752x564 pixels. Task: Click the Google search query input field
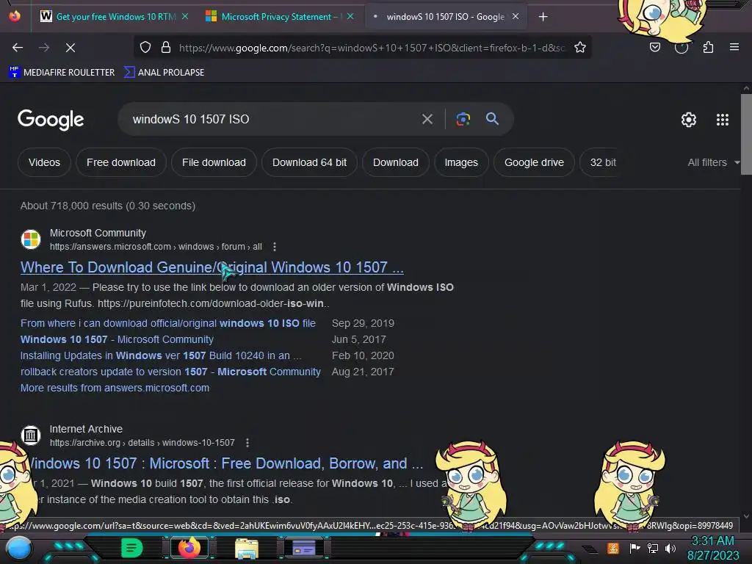[x=271, y=119]
